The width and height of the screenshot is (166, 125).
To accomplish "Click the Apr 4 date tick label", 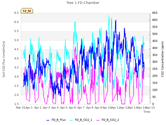I will [x=55, y=108].
